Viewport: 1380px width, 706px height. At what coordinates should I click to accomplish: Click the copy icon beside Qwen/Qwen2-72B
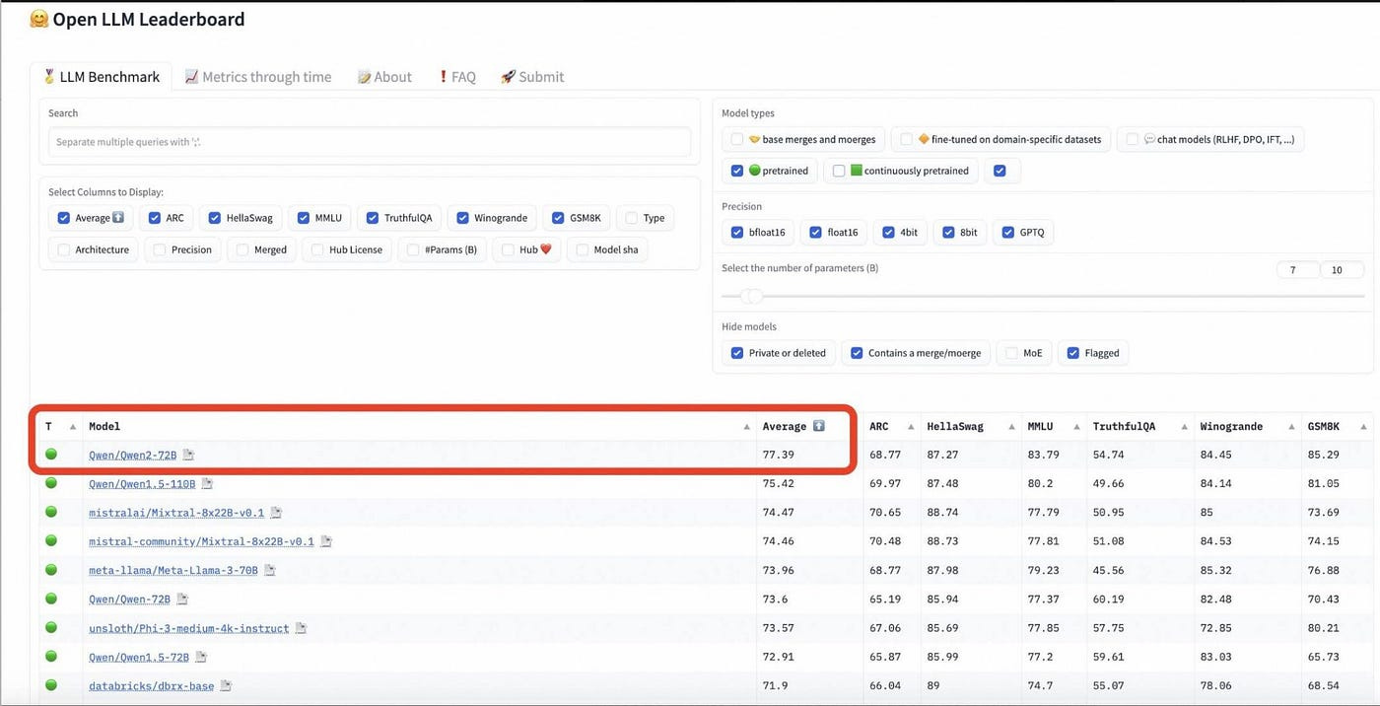(x=189, y=455)
